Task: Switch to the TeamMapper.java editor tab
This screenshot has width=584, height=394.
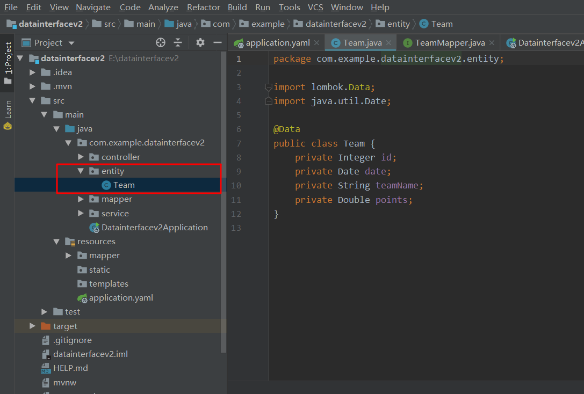Action: [x=449, y=43]
